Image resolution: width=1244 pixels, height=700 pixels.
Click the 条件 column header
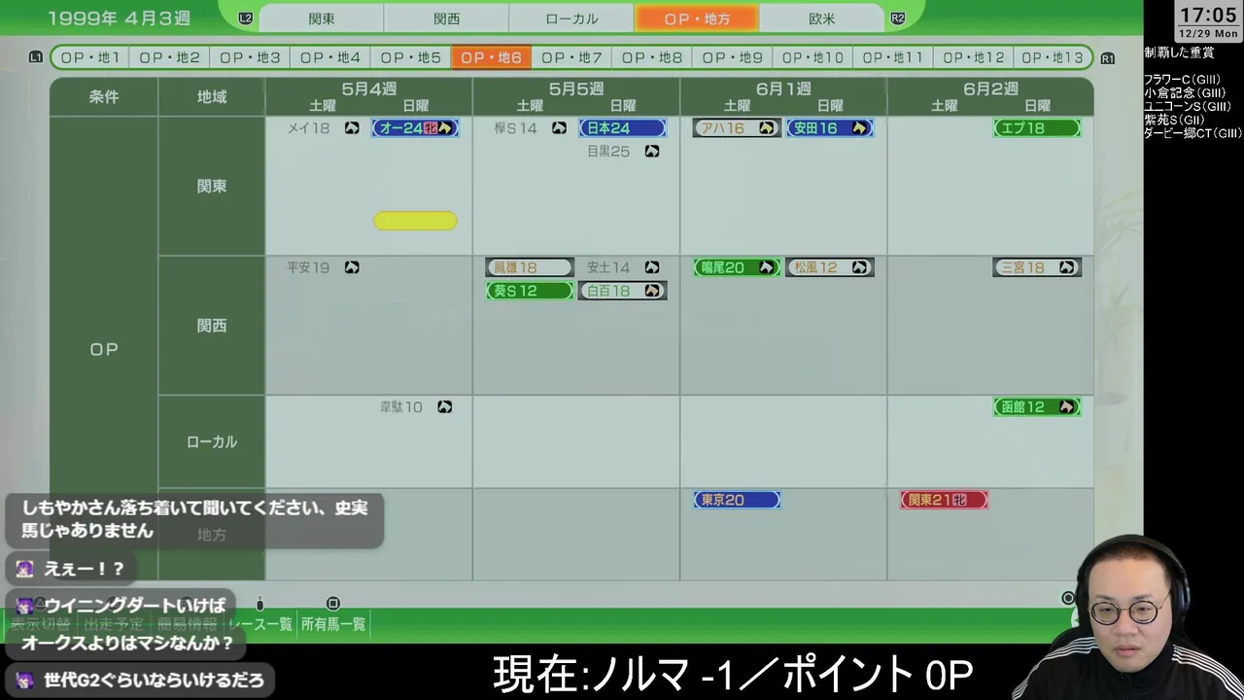(104, 96)
